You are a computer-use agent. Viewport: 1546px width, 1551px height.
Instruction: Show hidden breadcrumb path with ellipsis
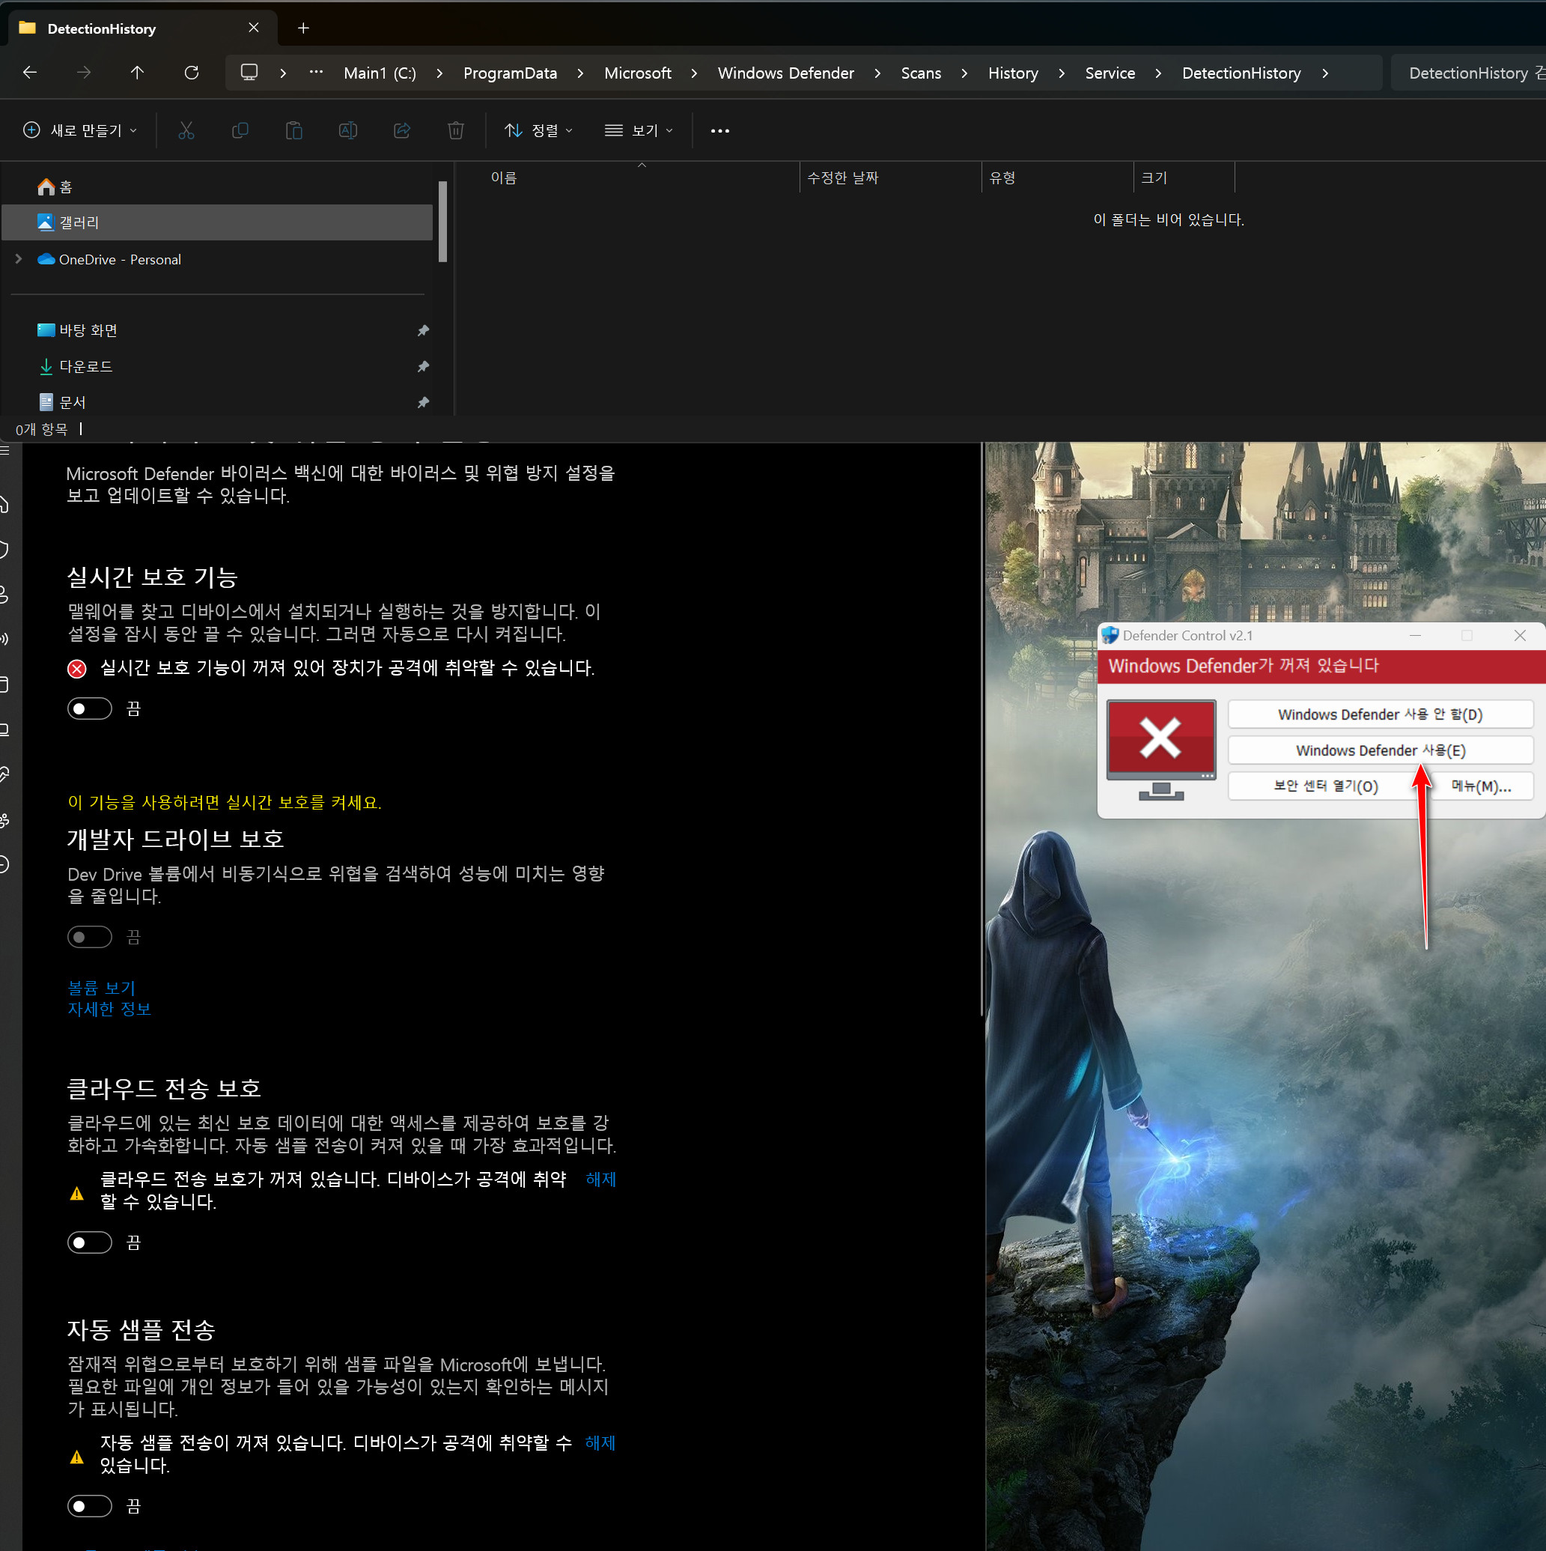(x=316, y=72)
